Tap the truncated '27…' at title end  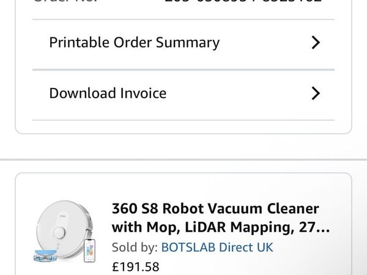(316, 228)
